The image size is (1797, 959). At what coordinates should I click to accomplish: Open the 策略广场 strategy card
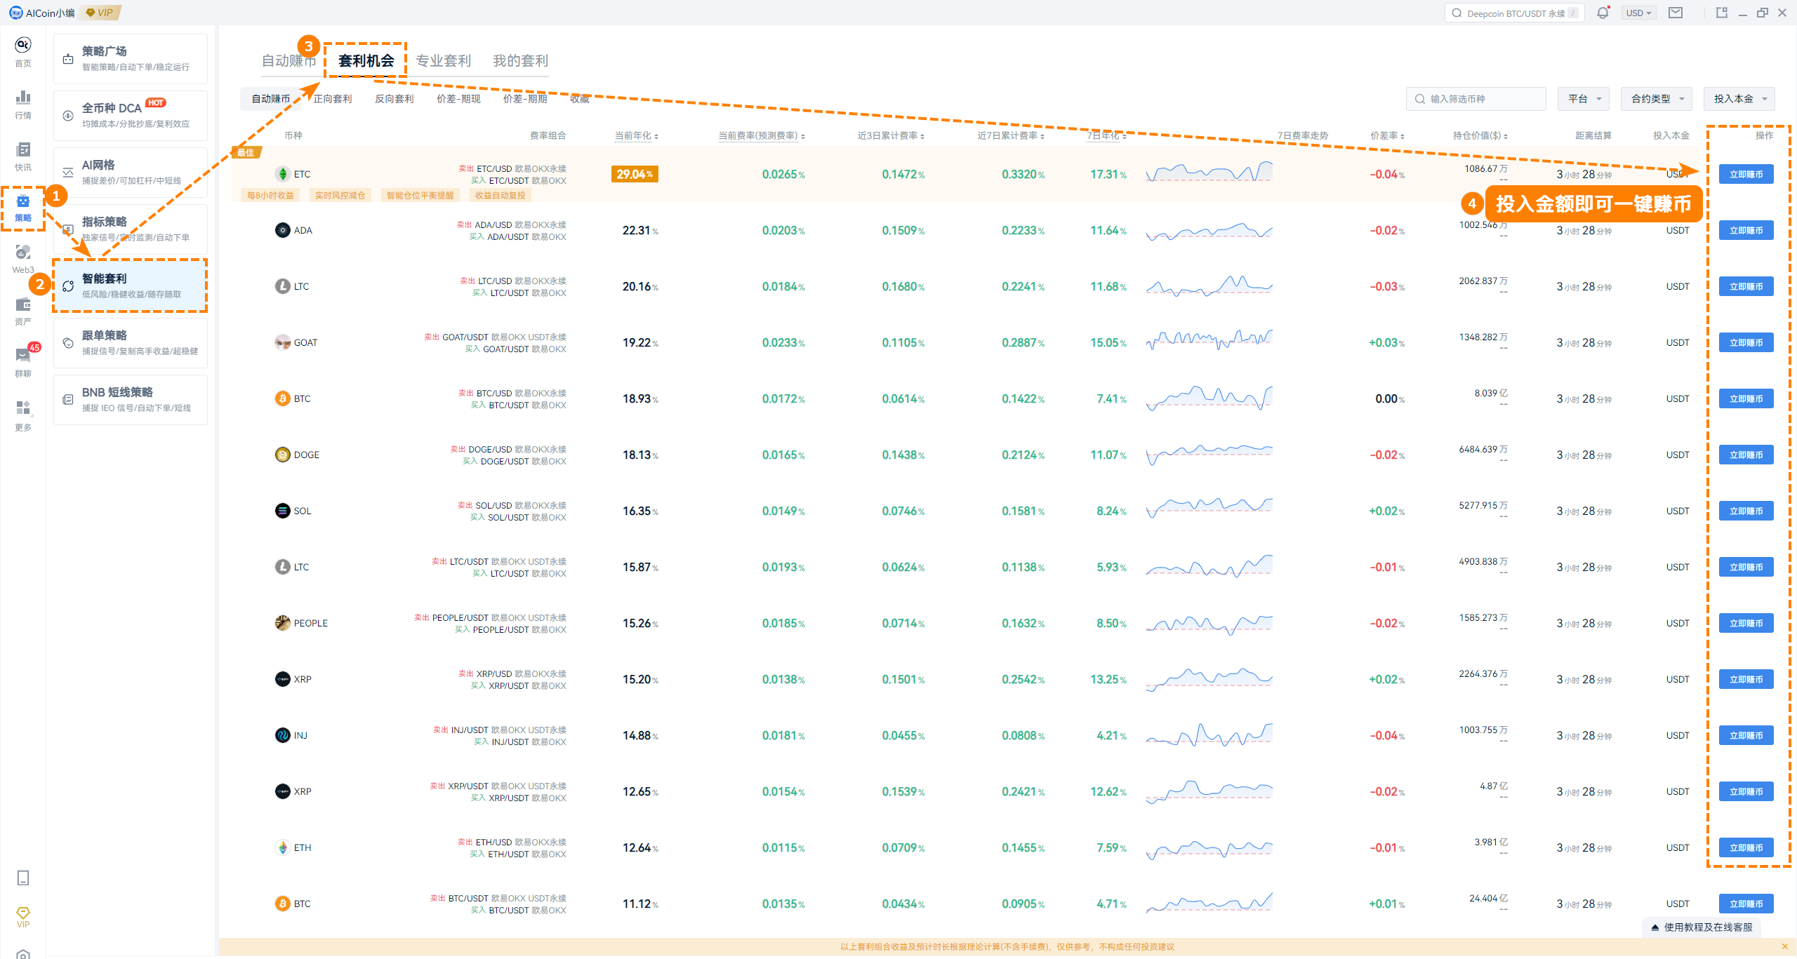[x=131, y=59]
